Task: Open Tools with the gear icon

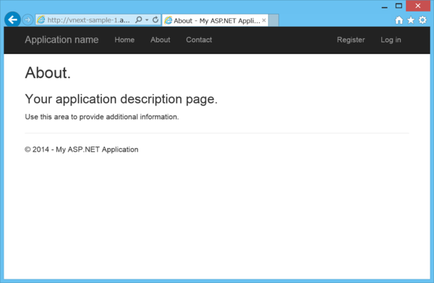Action: [x=422, y=20]
